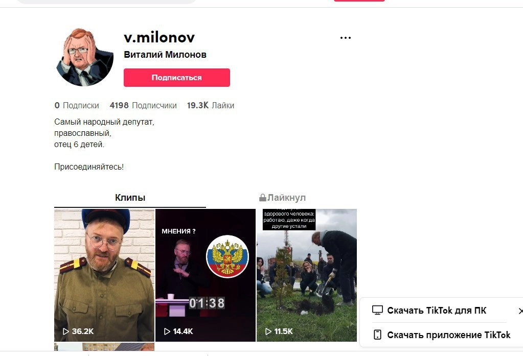523x356 pixels.
Task: Open the МНЕНИЯ video with coat of arms
Action: tap(206, 275)
